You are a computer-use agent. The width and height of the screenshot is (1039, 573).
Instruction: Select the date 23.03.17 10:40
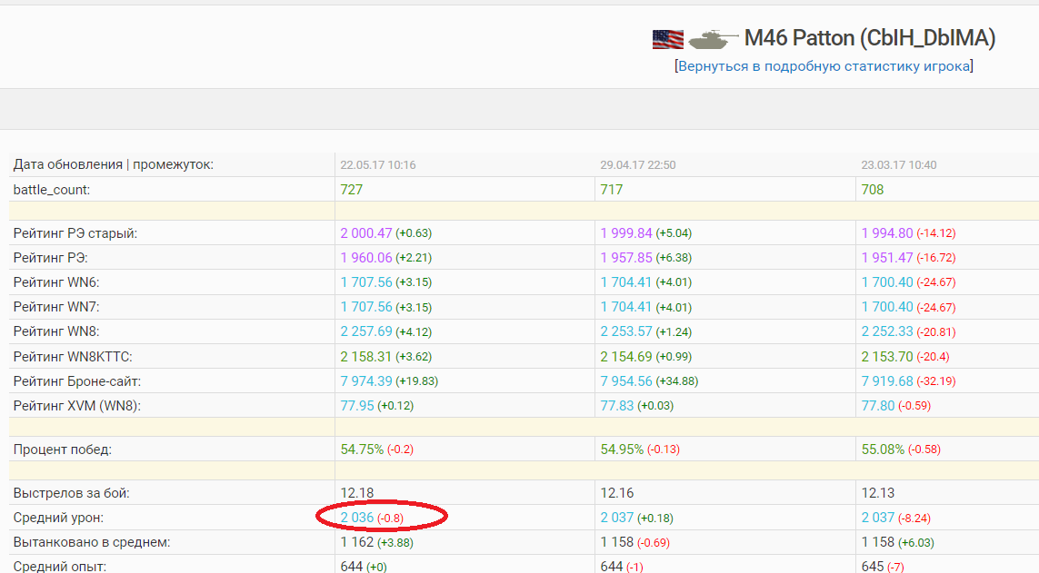coord(898,164)
